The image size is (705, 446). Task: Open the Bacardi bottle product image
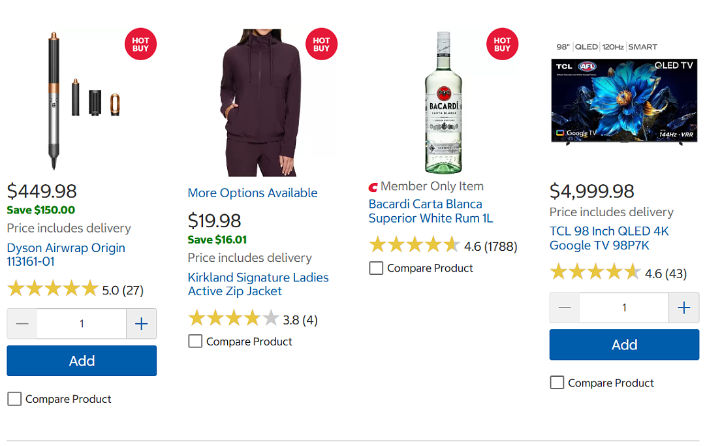(443, 102)
